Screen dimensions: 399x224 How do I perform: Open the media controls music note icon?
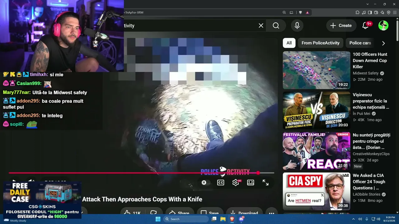coord(364,12)
